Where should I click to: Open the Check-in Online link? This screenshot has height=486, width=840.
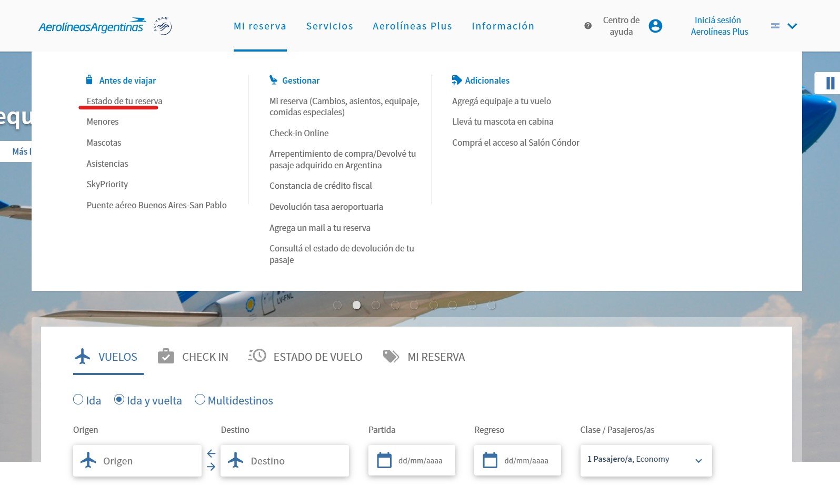[x=299, y=133]
